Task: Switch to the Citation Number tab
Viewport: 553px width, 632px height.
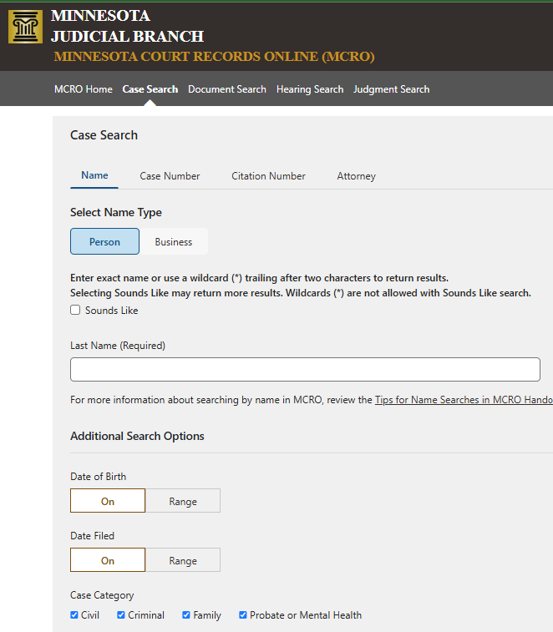Action: pyautogui.click(x=268, y=176)
